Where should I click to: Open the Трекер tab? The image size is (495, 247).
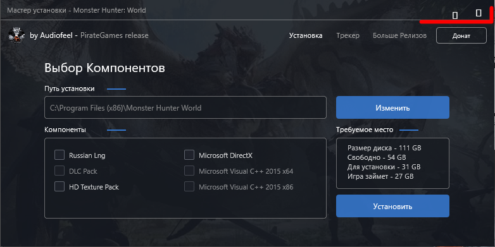click(348, 35)
